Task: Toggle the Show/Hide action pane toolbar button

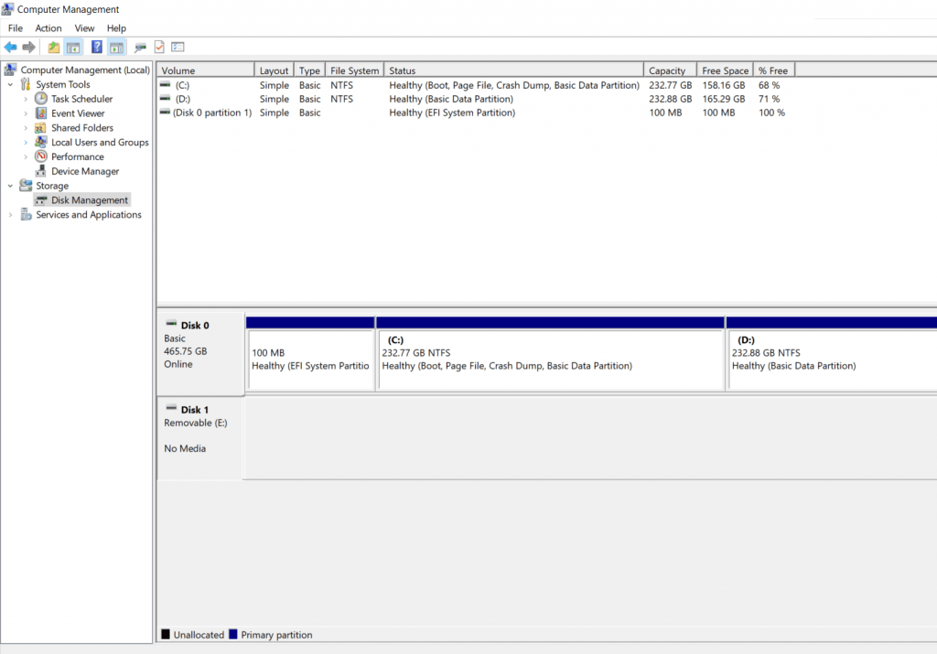Action: (115, 47)
